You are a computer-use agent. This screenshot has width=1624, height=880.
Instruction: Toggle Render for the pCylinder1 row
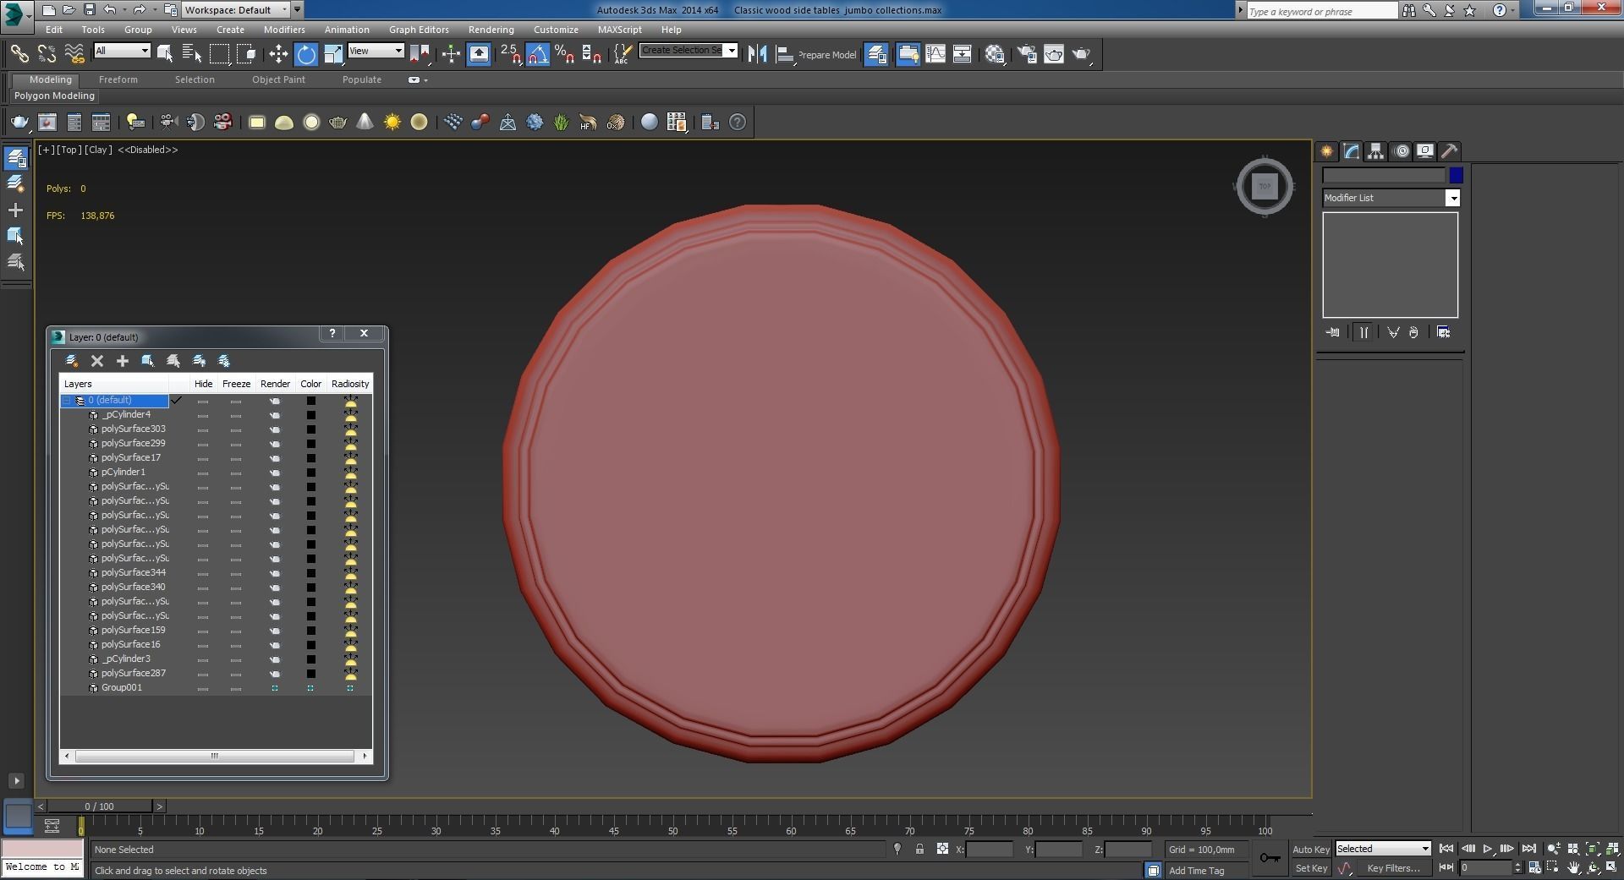tap(275, 473)
